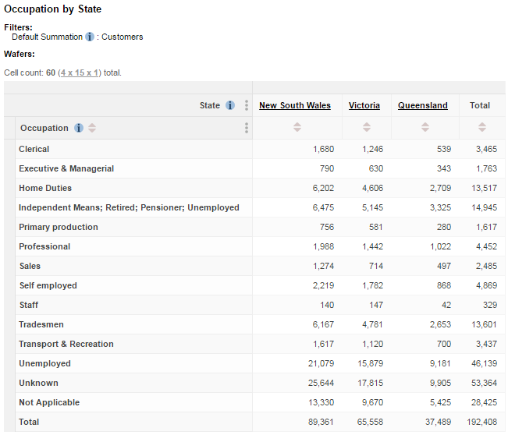Click the State field info icon
This screenshot has width=508, height=435.
[x=230, y=105]
